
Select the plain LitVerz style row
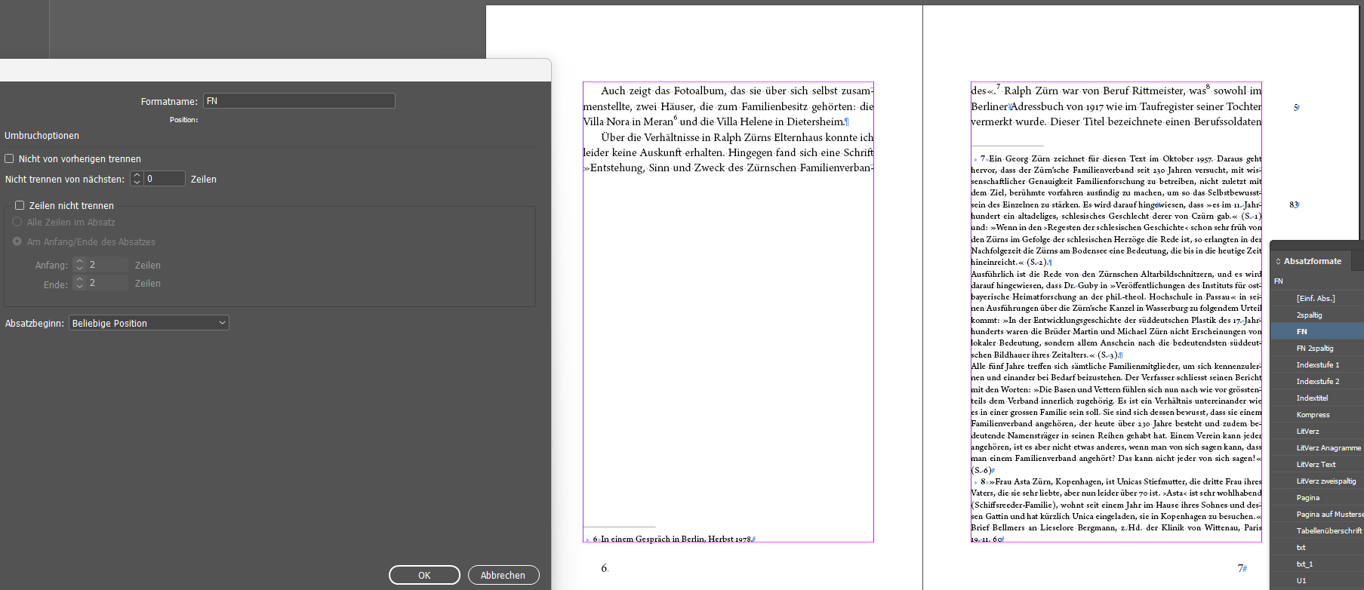tap(1317, 431)
